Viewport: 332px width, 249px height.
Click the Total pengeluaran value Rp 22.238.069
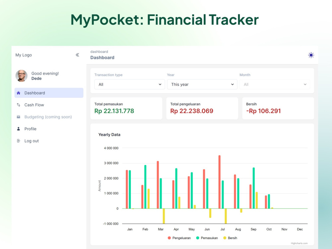coord(192,111)
